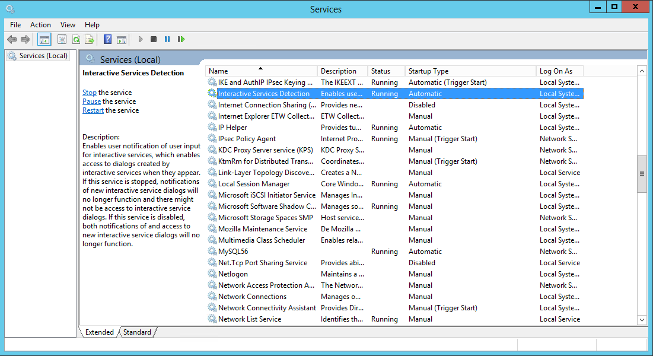Switch to the Extended tab
The image size is (653, 356).
98,332
